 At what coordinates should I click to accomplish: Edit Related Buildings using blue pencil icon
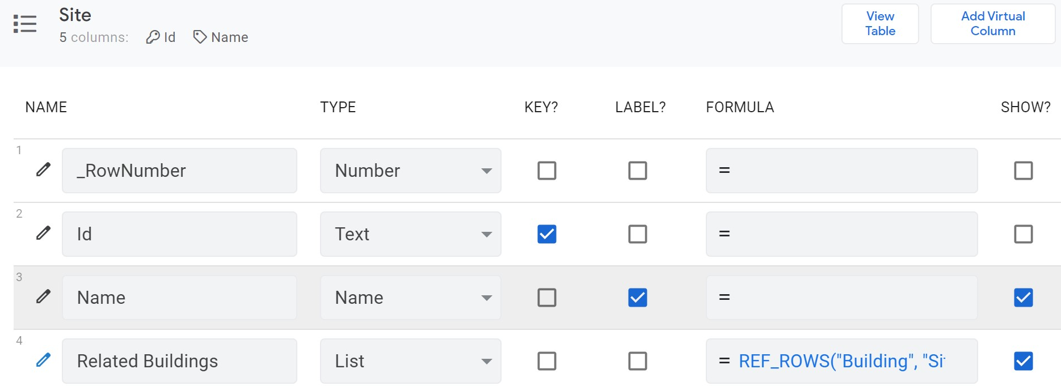pyautogui.click(x=44, y=360)
